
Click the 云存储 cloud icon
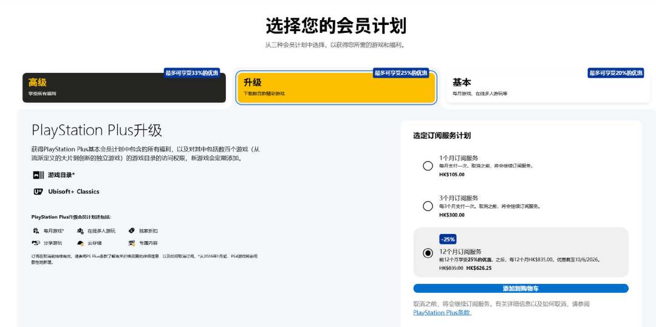click(80, 243)
